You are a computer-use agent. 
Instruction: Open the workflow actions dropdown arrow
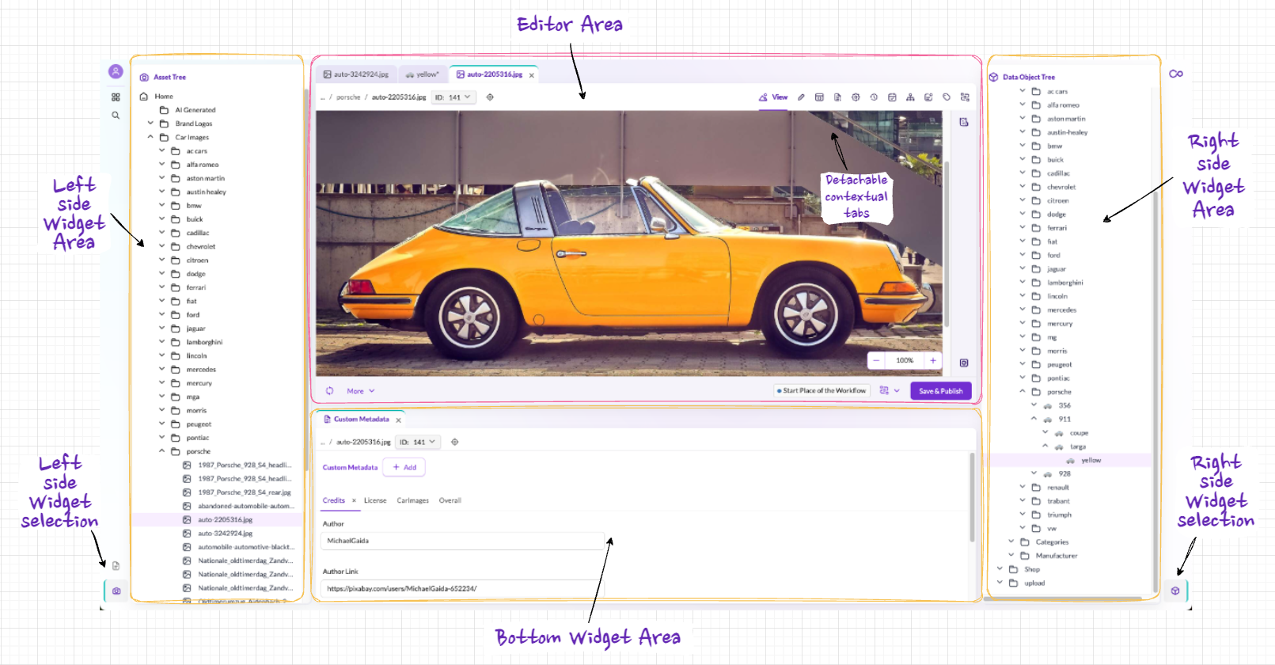tap(897, 390)
